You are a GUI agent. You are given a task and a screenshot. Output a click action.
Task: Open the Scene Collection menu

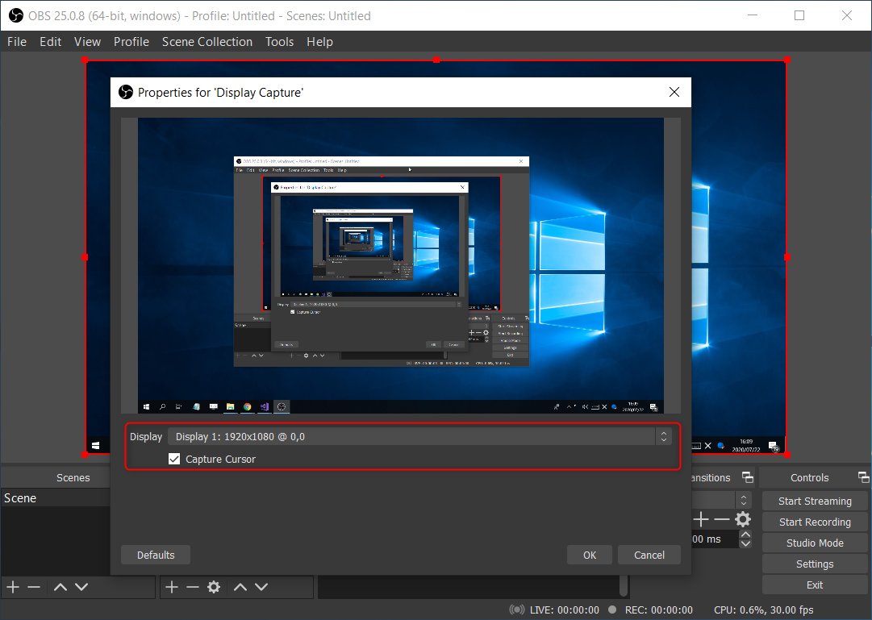[207, 42]
